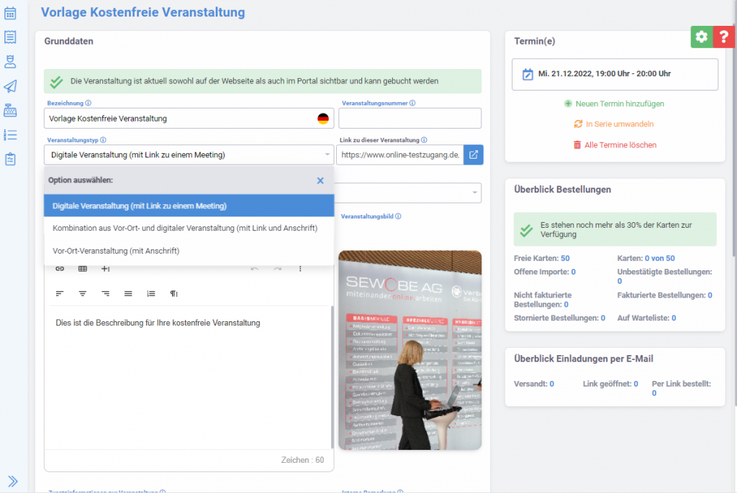The width and height of the screenshot is (737, 493).
Task: Open the cash register icon in sidebar
Action: click(10, 111)
